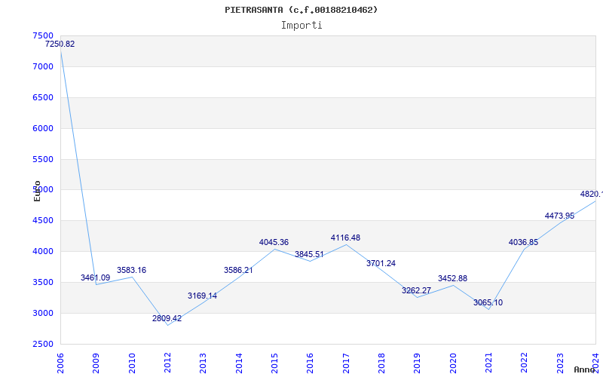
Task: Click the chart title PIETRASANTA (c.f.00188210462)
Action: tap(301, 10)
